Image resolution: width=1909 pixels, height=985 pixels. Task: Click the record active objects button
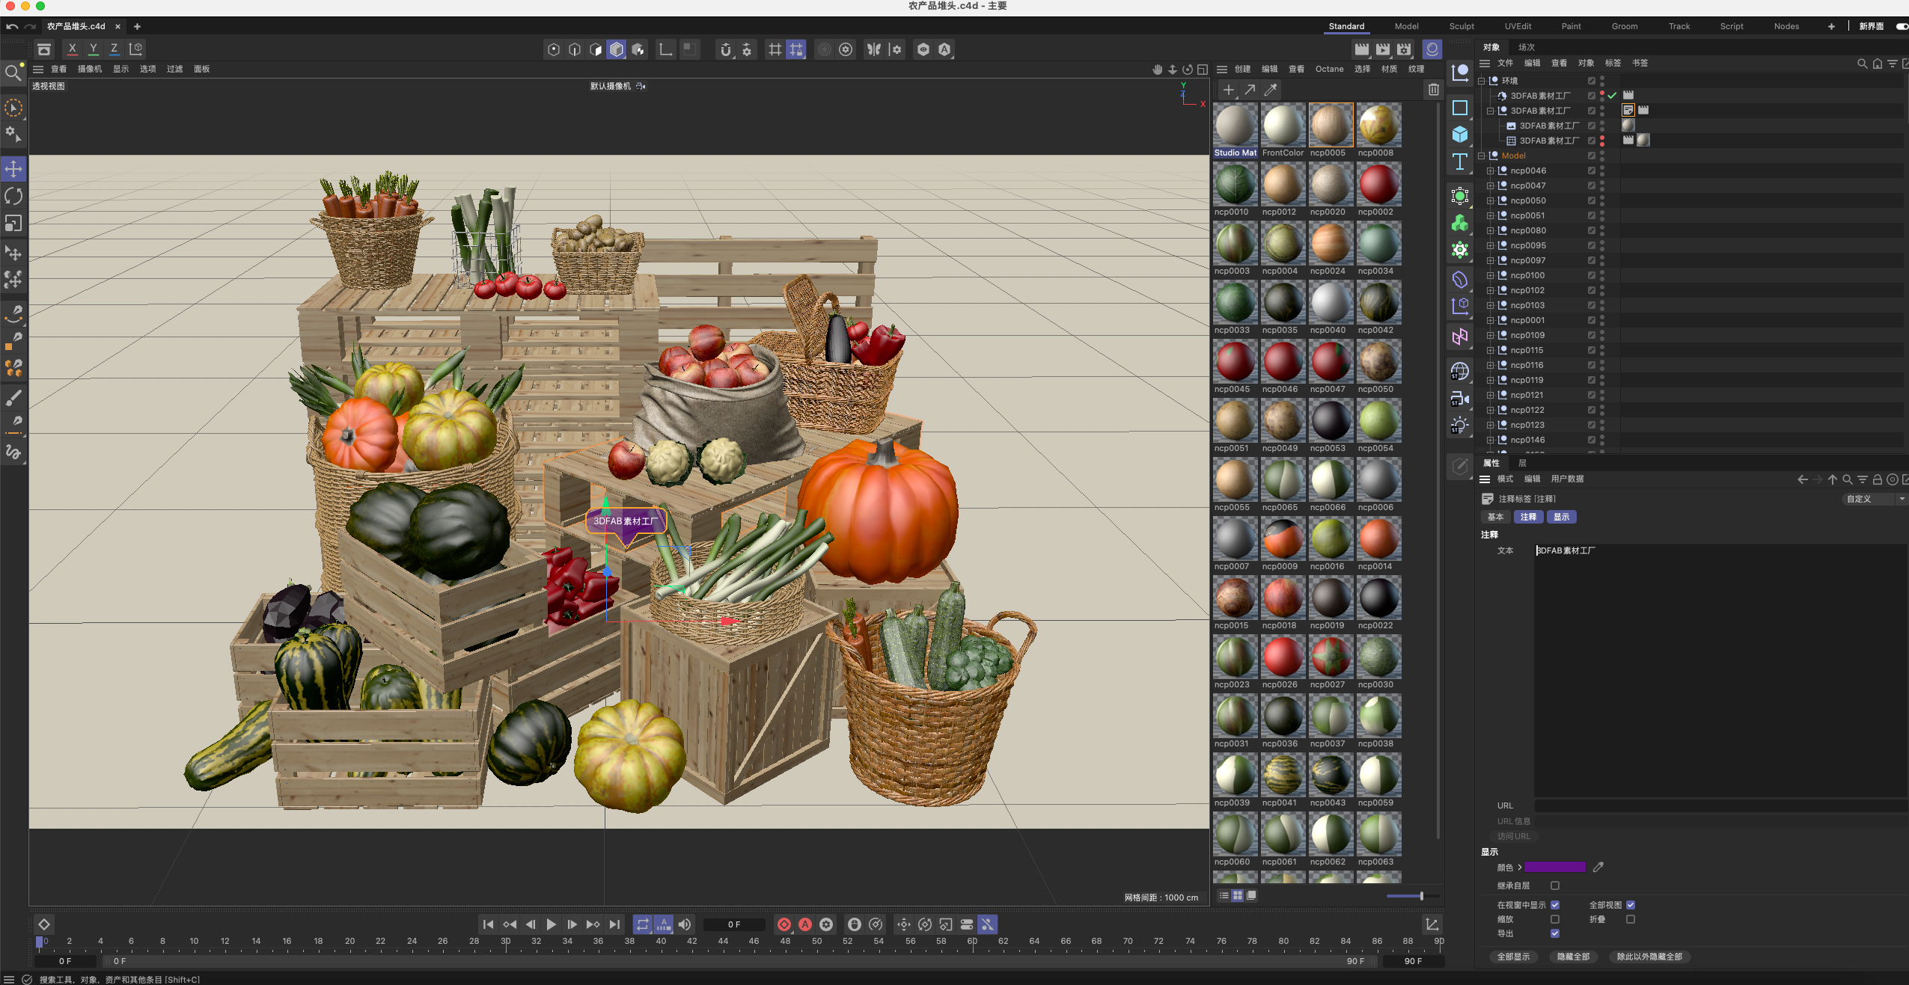coord(784,924)
